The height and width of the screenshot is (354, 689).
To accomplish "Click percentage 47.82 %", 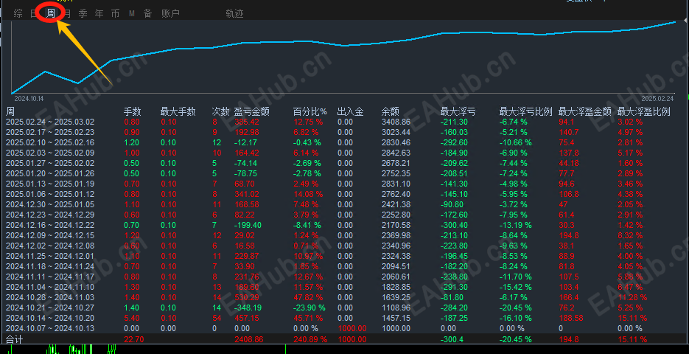I will 308,297.
